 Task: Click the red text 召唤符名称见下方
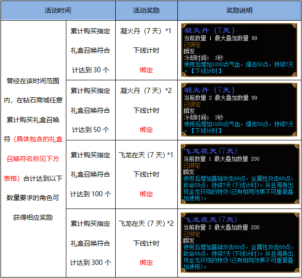(33, 159)
